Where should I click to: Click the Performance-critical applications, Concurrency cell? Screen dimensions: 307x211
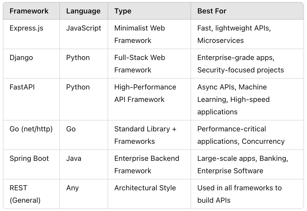(x=241, y=135)
